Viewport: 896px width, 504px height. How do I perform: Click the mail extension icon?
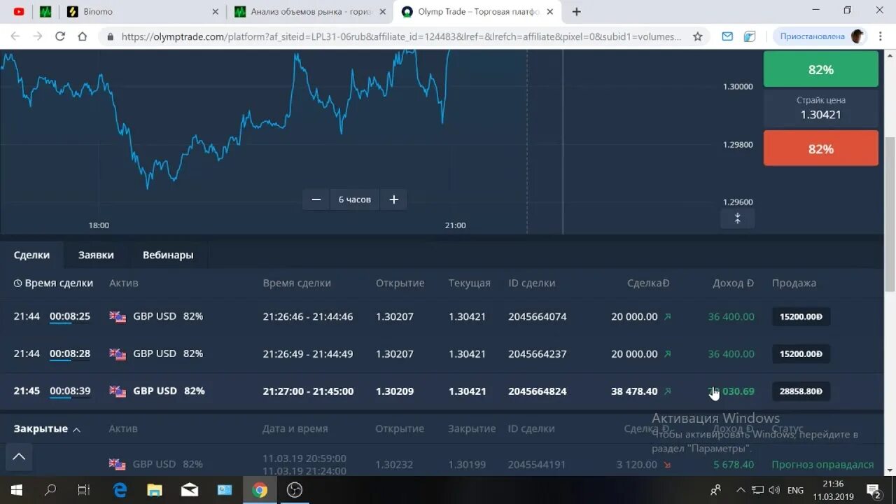[x=727, y=36]
